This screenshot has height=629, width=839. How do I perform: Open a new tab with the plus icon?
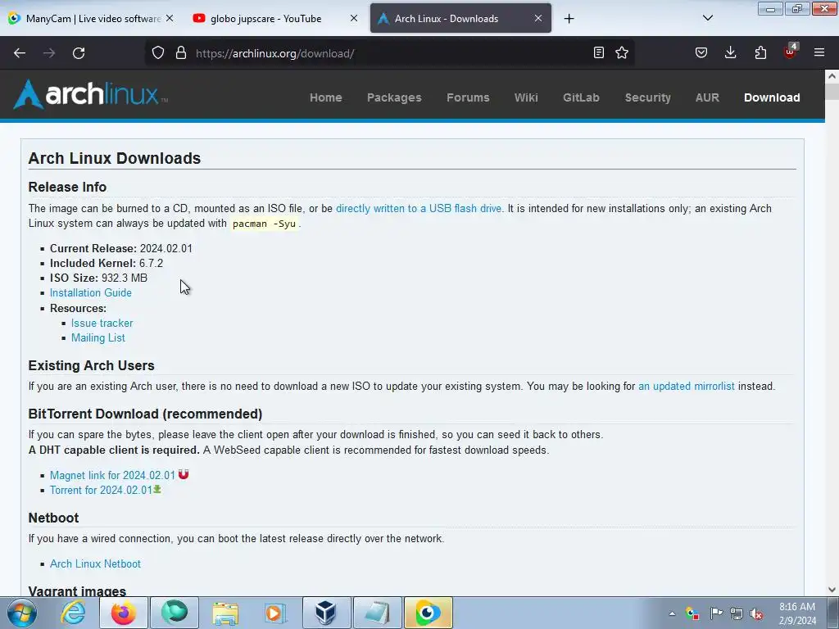pyautogui.click(x=569, y=19)
